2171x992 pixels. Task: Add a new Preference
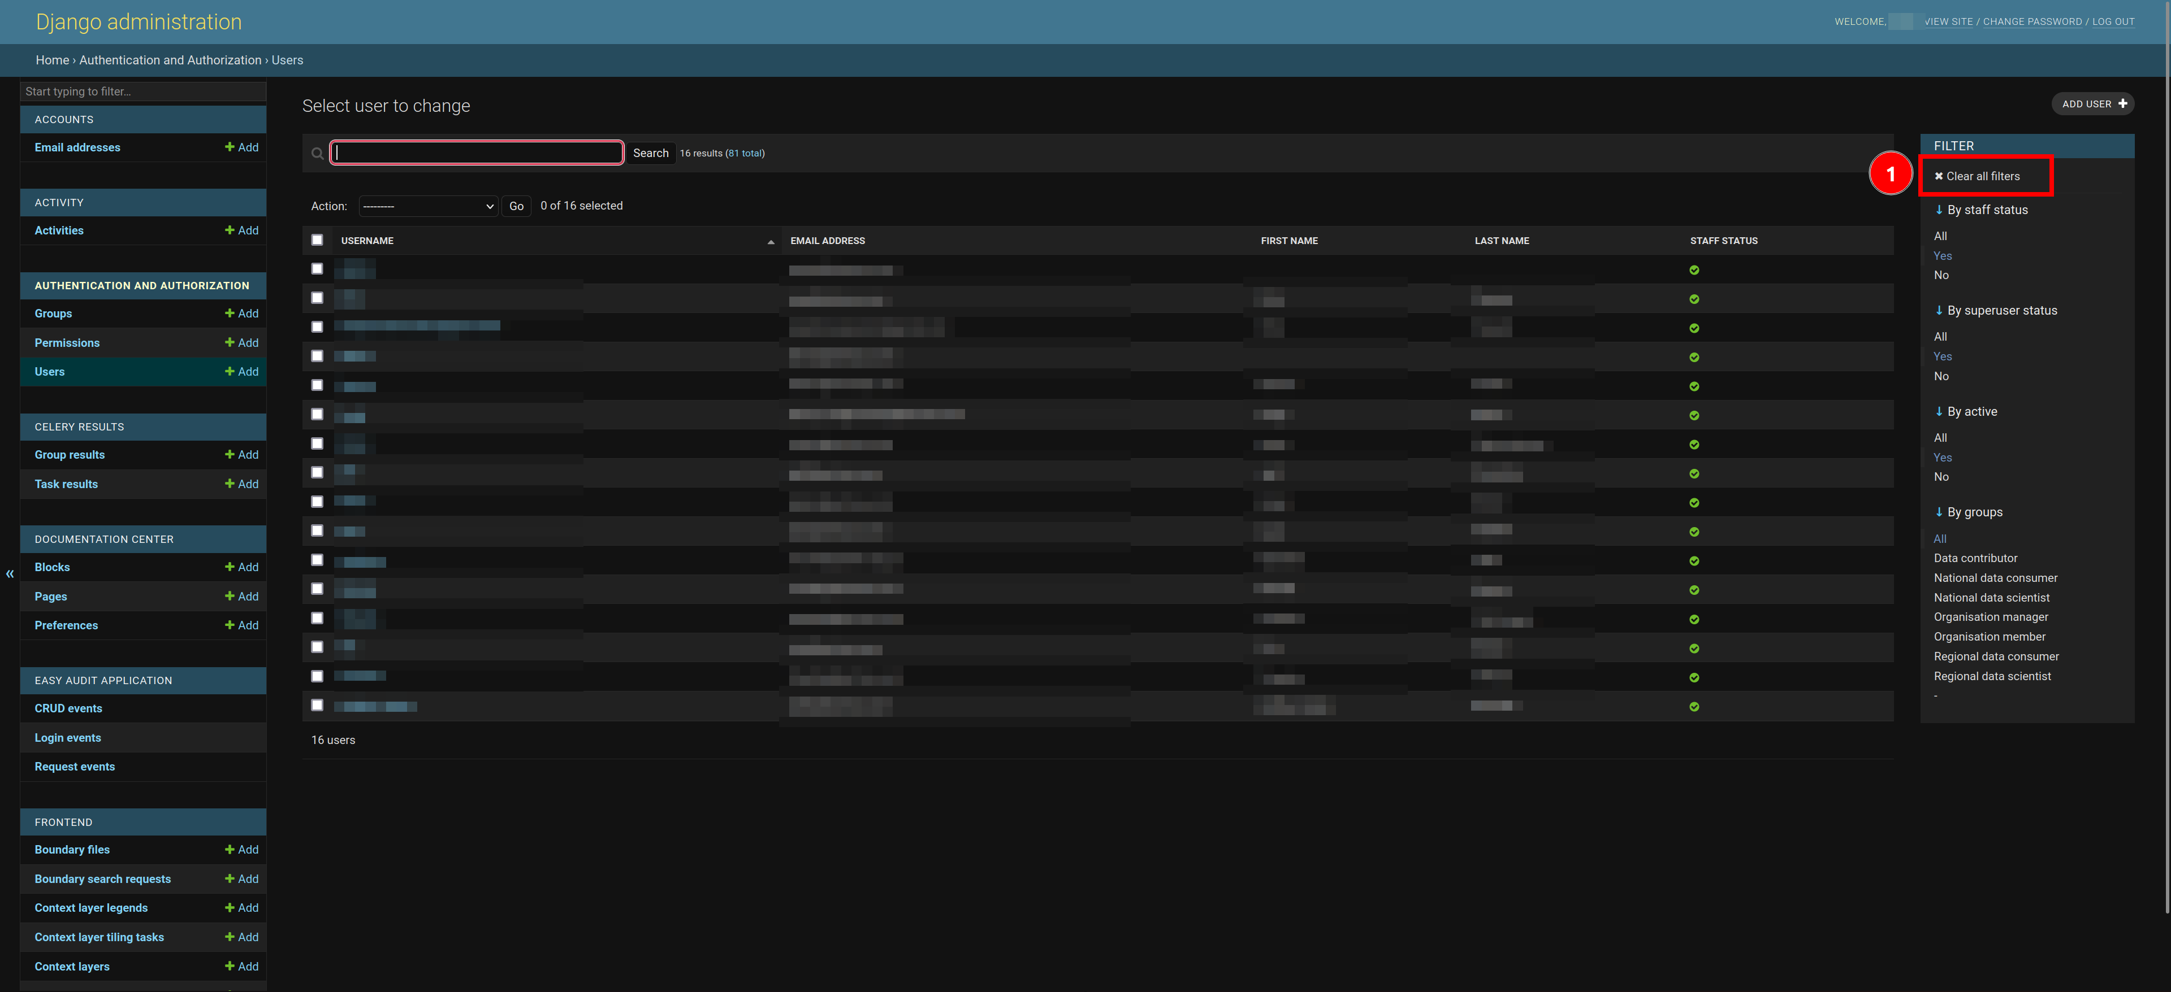click(242, 625)
